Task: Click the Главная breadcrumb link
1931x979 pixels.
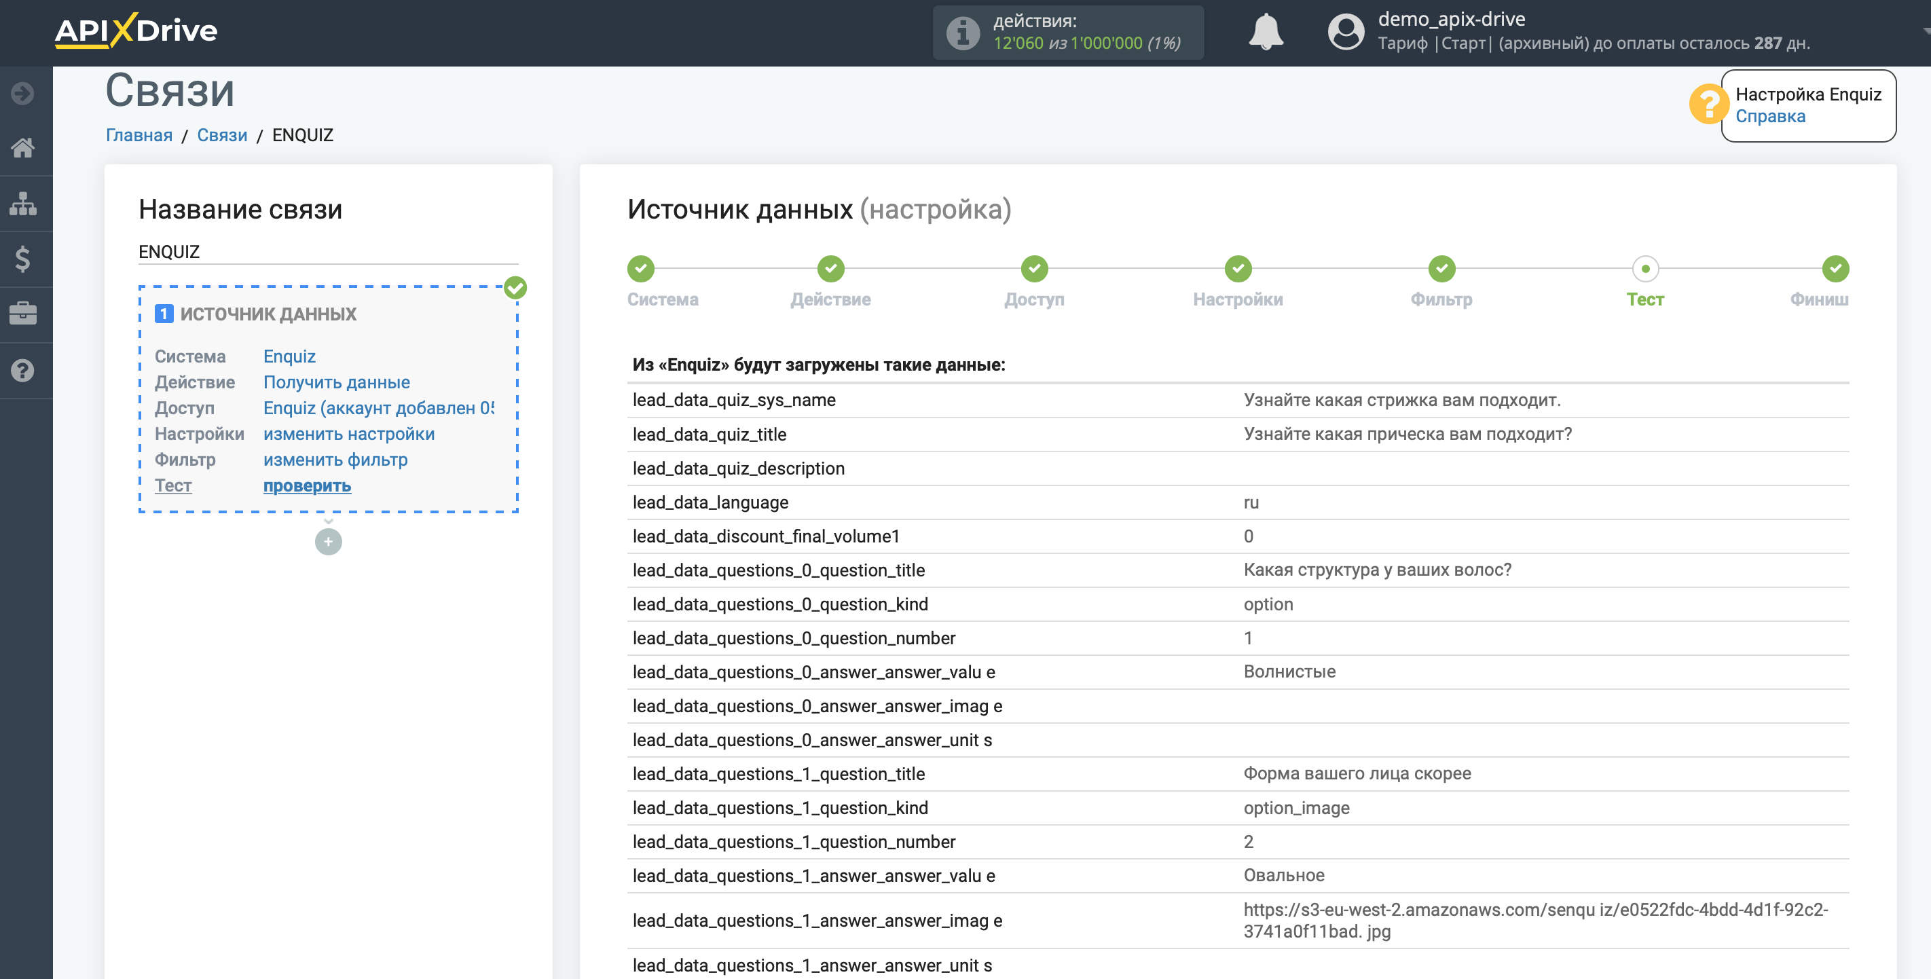Action: pyautogui.click(x=139, y=135)
